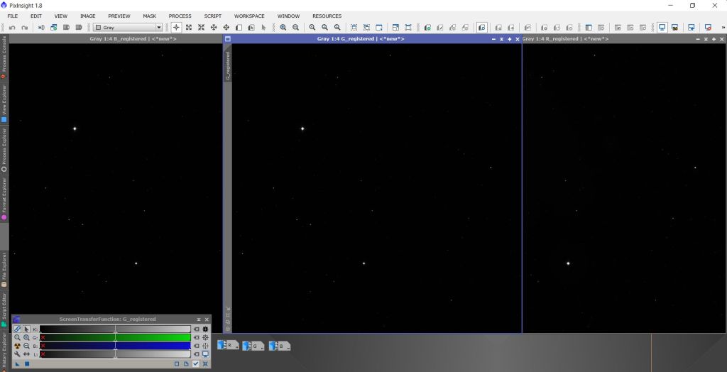Toggle the STF enable checkmark button

(196, 363)
